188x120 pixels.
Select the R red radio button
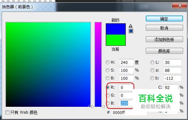108,87
